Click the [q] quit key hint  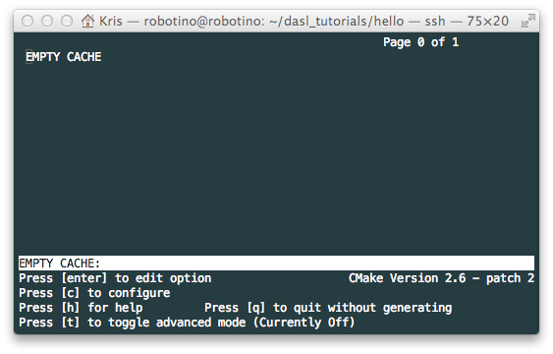coord(256,308)
